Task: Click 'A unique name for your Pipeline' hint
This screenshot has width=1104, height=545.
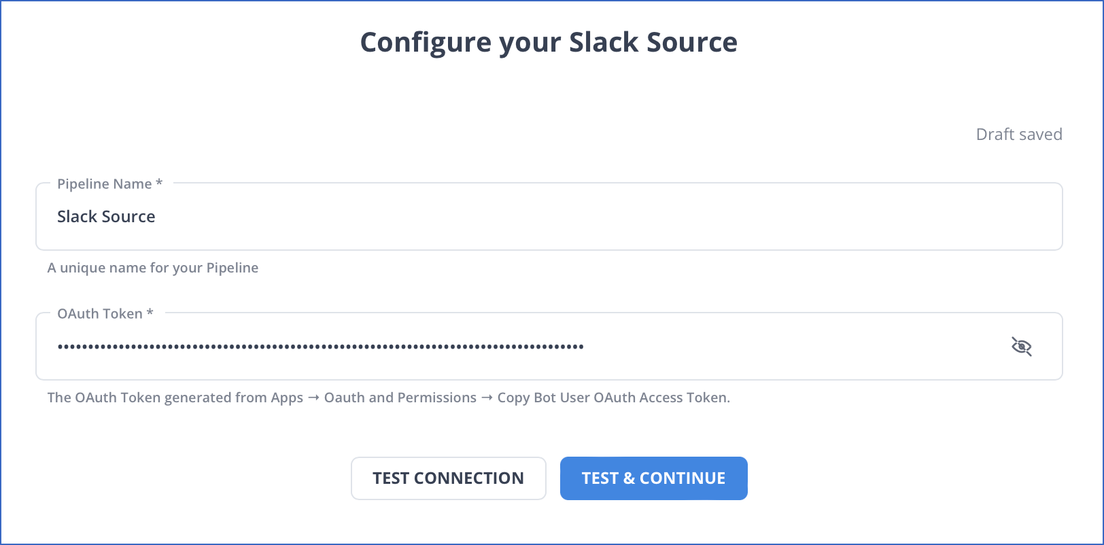Action: coord(153,268)
